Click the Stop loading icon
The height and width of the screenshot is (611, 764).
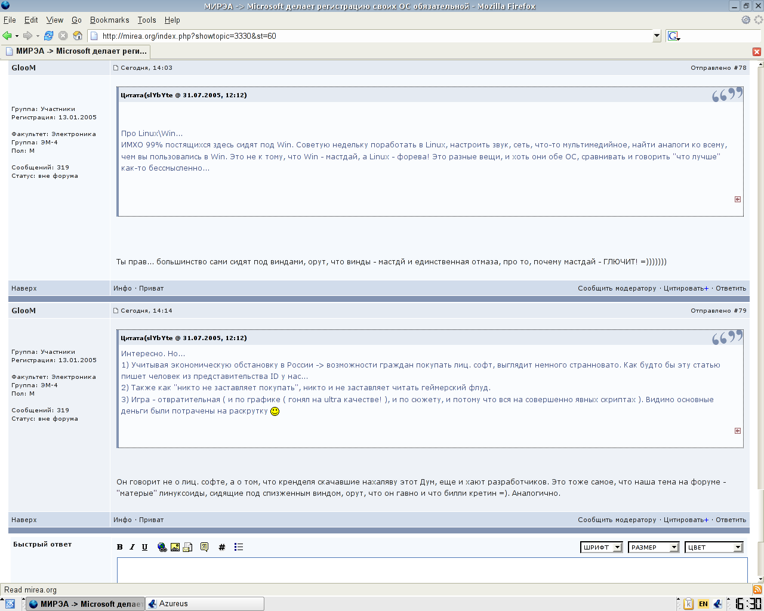click(x=63, y=36)
